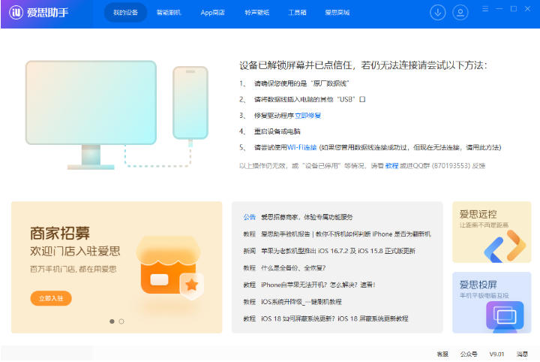
Task: Open news about iOS 16.7.2 and iOS 15.8
Action: pyautogui.click(x=337, y=251)
